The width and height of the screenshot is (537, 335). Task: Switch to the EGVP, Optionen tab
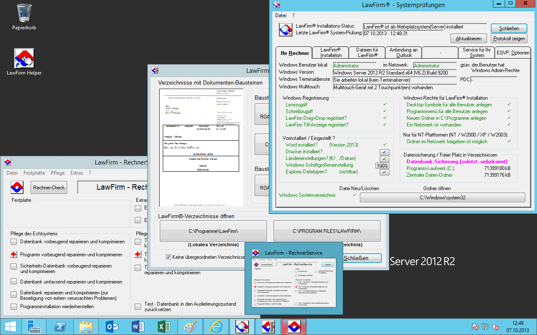[513, 52]
